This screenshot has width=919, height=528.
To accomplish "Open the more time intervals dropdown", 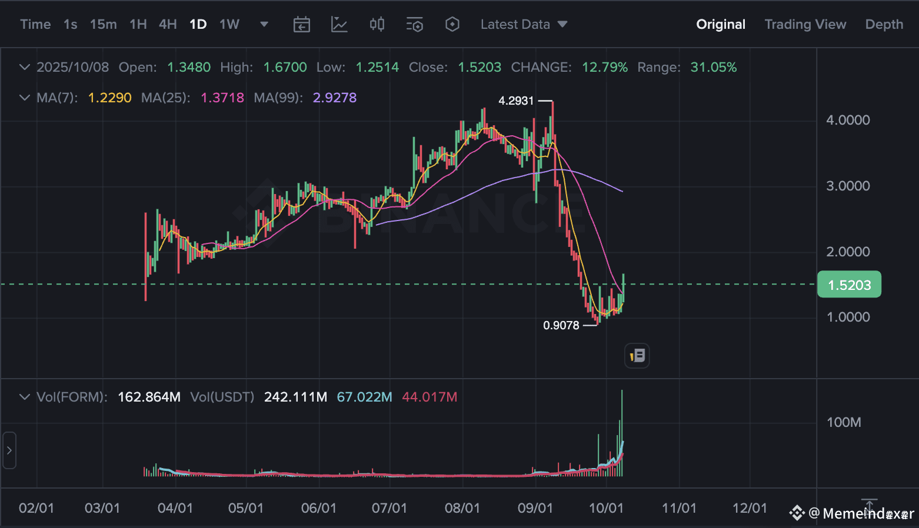I will pyautogui.click(x=264, y=24).
